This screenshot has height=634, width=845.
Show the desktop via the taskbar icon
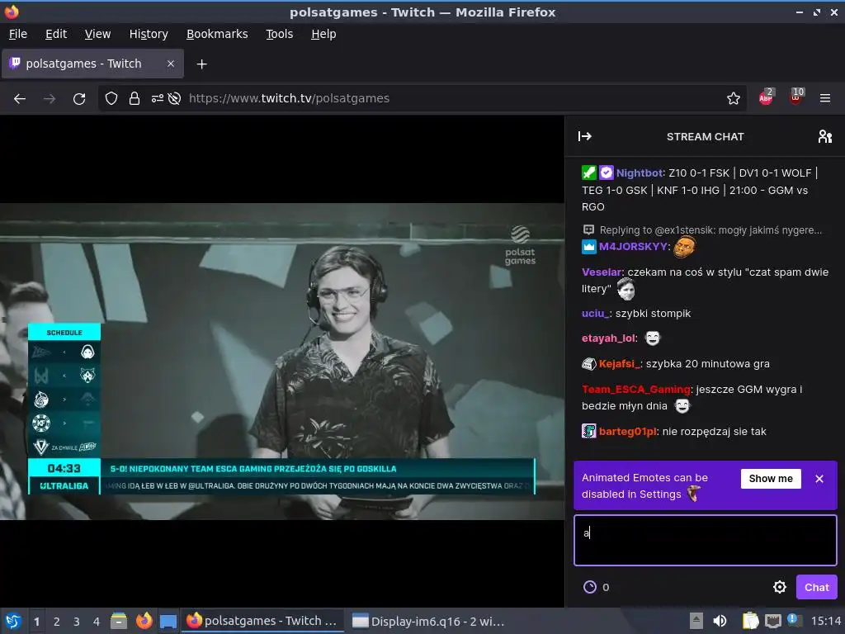point(168,622)
